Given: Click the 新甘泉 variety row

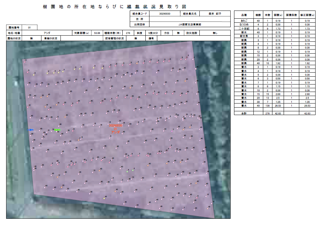Looking at the screenshot, I should pyautogui.click(x=244, y=36).
